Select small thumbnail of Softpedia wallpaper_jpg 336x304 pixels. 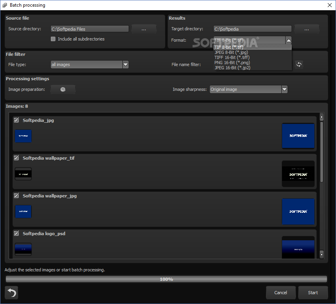(x=23, y=212)
